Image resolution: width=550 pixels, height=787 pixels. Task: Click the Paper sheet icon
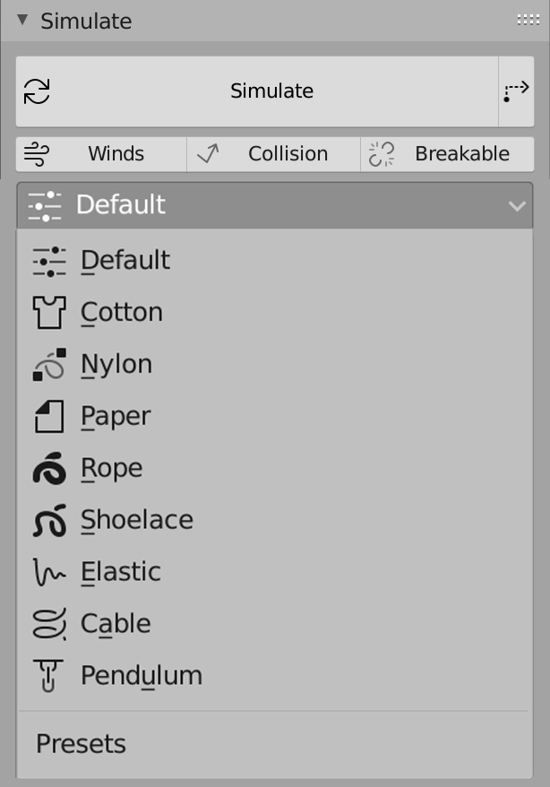[x=48, y=417]
